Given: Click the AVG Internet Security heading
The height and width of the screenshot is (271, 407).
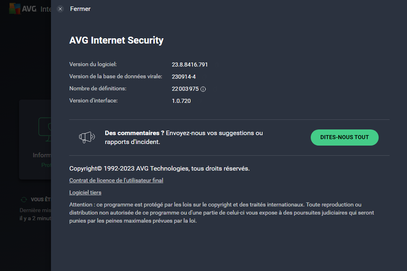Looking at the screenshot, I should click(x=117, y=40).
